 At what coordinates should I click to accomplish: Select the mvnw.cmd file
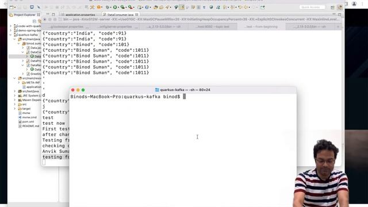[27, 117]
